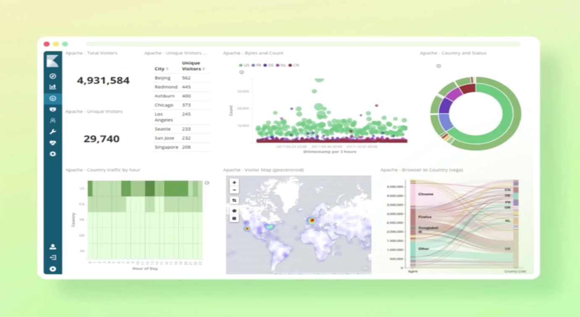Expand the legend of Country traffic heatmap
This screenshot has width=580, height=317.
point(207,183)
